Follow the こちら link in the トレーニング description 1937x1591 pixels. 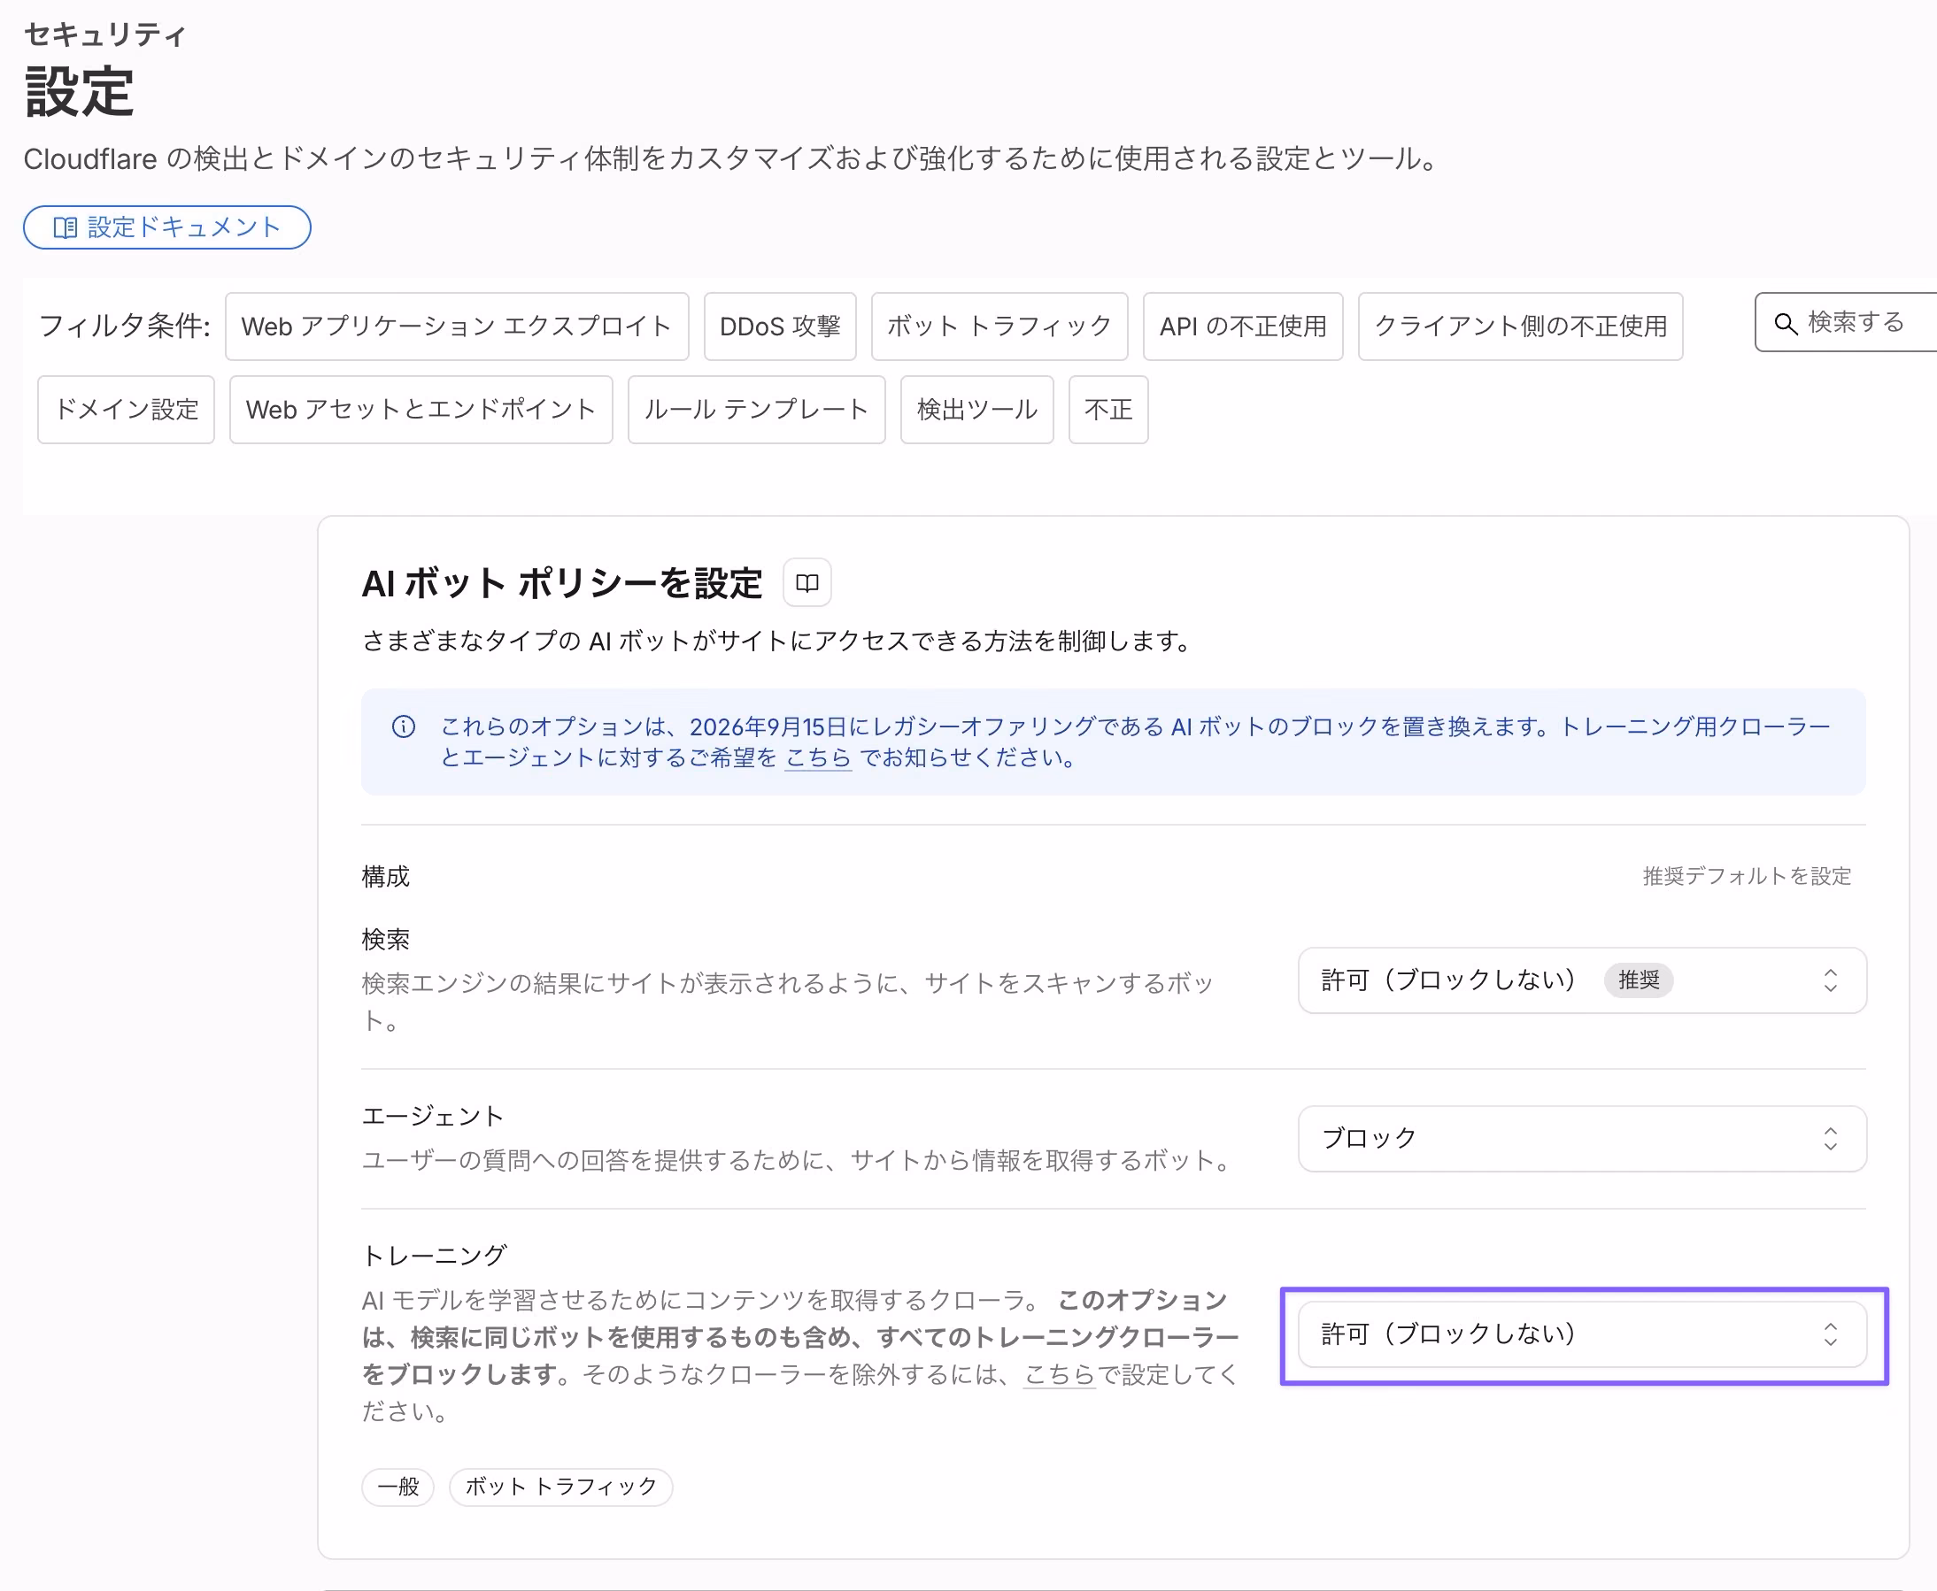[x=1059, y=1375]
